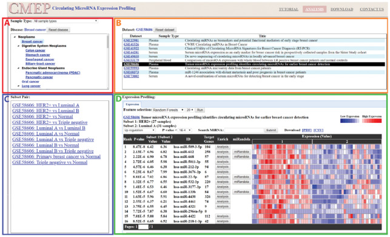Select subset pair Triple negative vs Normal
Image resolution: width=390 pixels, height=237 pixels.
(50, 162)
